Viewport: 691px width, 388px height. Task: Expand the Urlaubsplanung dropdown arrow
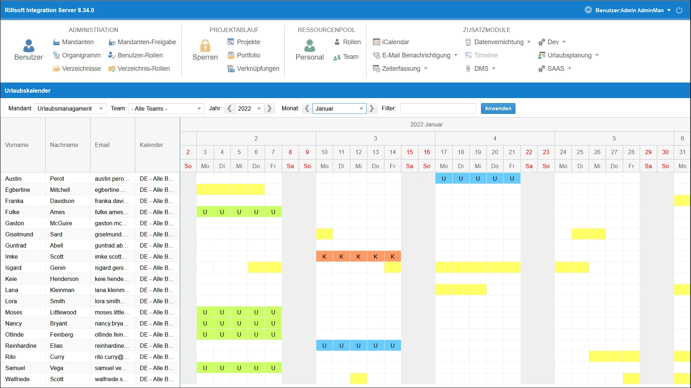point(597,55)
